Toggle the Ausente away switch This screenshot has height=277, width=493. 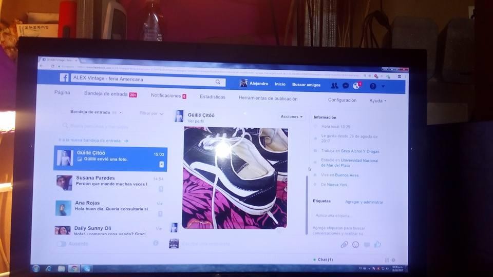[62, 244]
